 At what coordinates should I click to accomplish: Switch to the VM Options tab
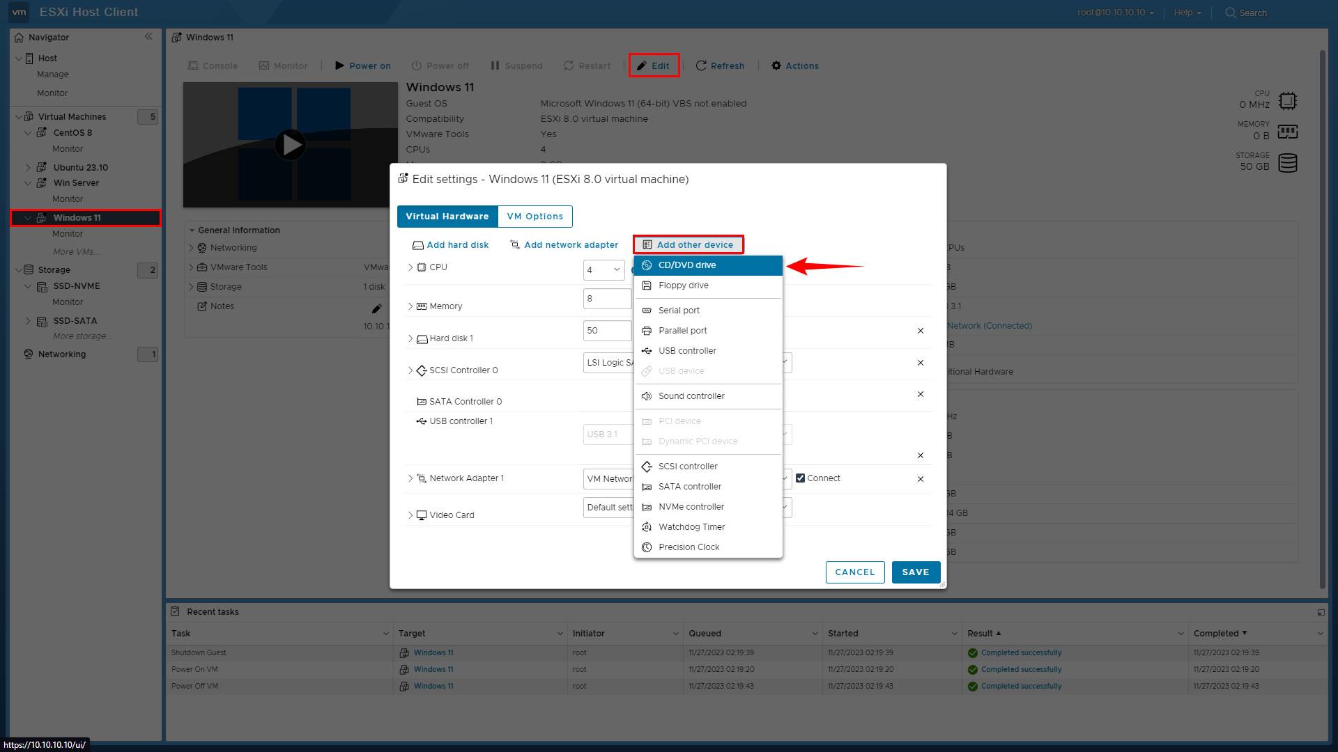pos(535,217)
